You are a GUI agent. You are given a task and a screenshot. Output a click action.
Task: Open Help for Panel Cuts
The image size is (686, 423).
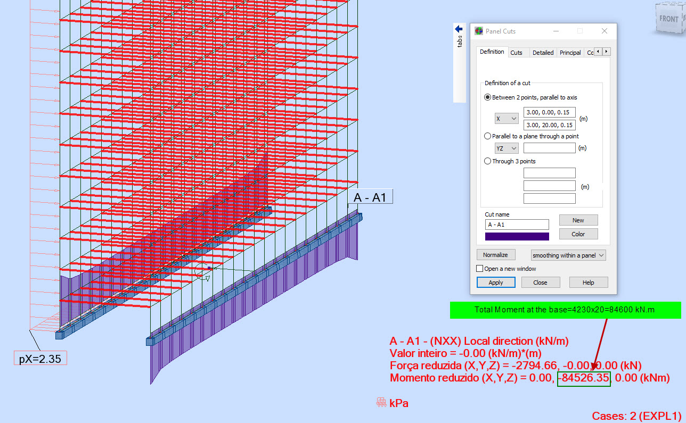pyautogui.click(x=588, y=282)
